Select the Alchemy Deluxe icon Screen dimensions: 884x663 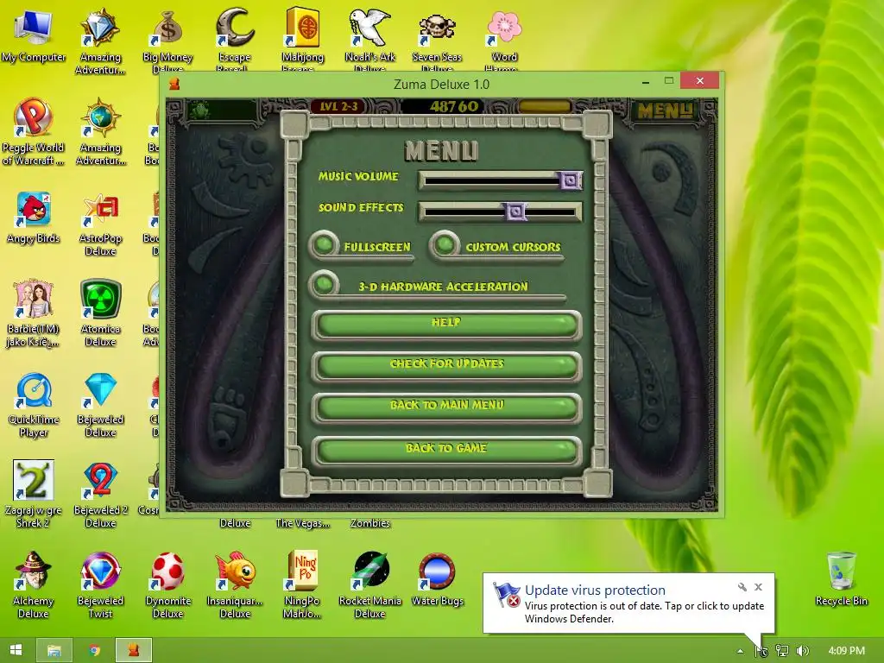[34, 585]
